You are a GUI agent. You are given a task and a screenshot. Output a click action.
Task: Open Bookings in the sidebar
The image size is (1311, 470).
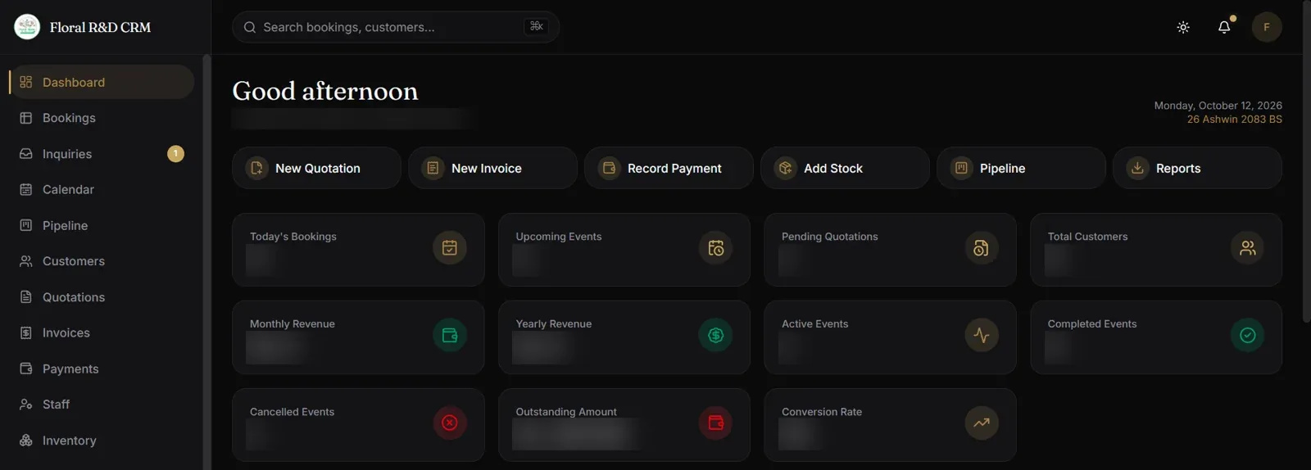pyautogui.click(x=102, y=118)
